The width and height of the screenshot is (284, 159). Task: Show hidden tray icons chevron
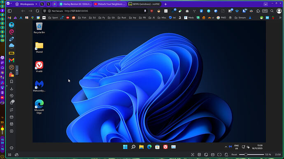click(226, 147)
